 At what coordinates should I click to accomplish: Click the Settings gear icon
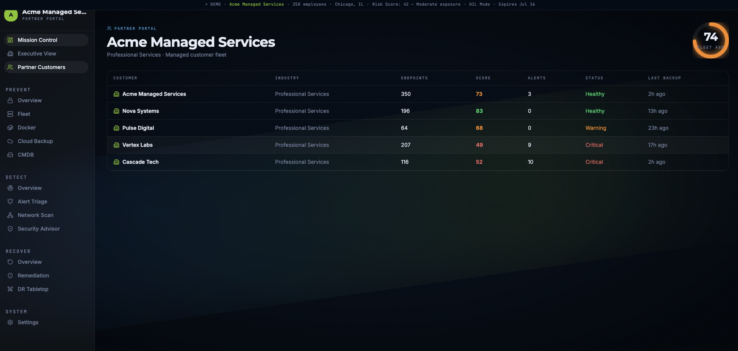[10, 322]
